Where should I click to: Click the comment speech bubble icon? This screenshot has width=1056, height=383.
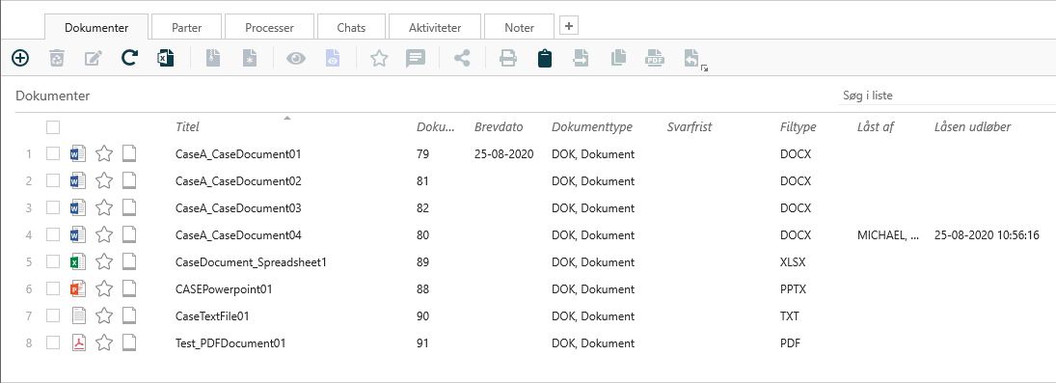pyautogui.click(x=416, y=59)
